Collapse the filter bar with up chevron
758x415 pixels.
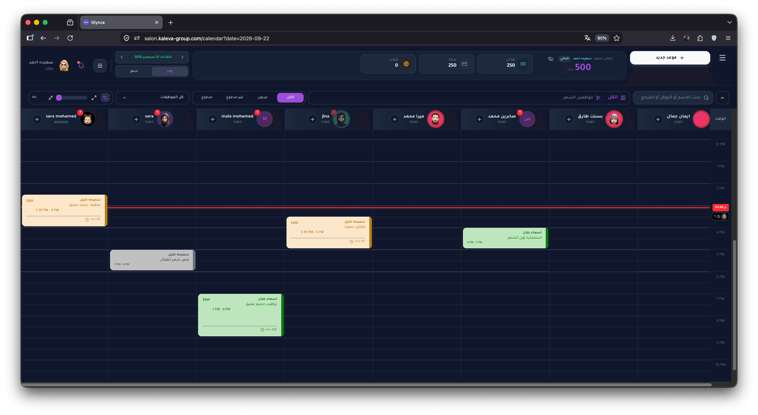[722, 98]
